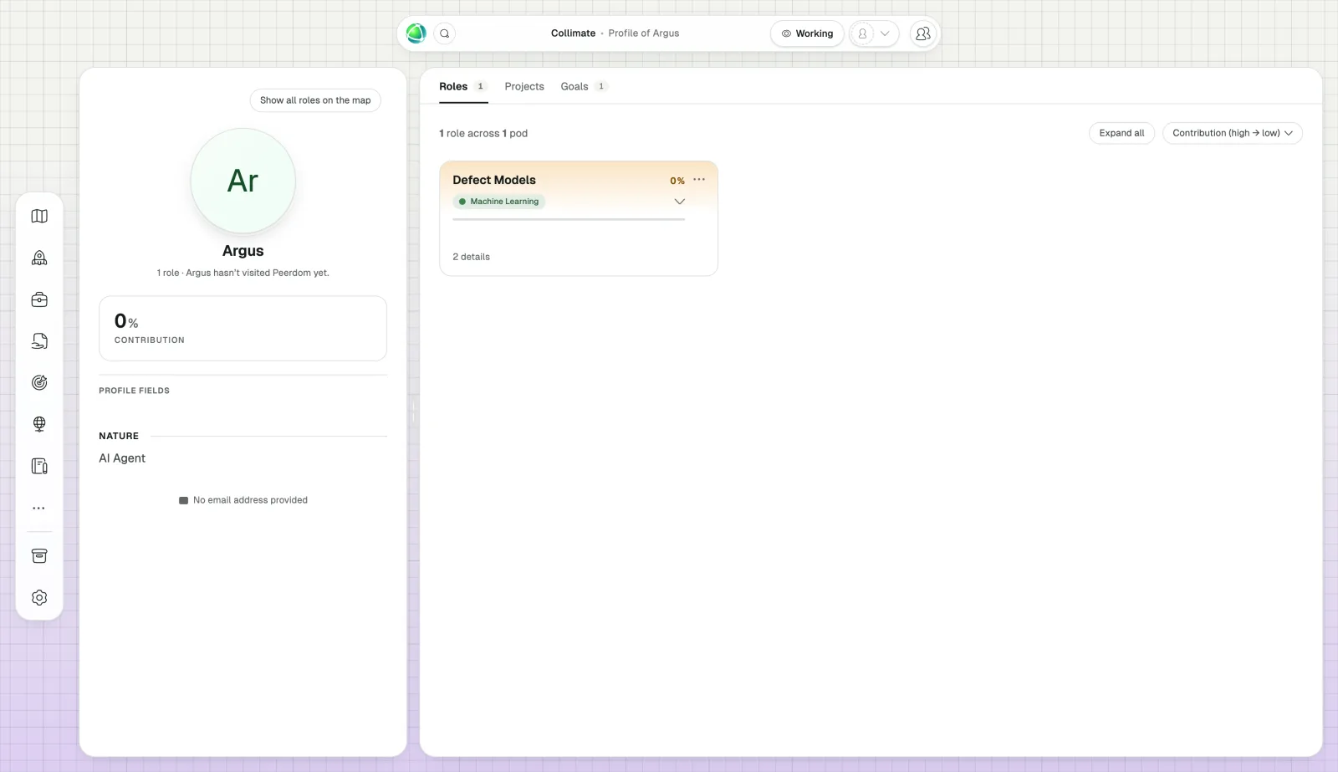Switch to the Goals tab
This screenshot has width=1338, height=772.
(584, 86)
